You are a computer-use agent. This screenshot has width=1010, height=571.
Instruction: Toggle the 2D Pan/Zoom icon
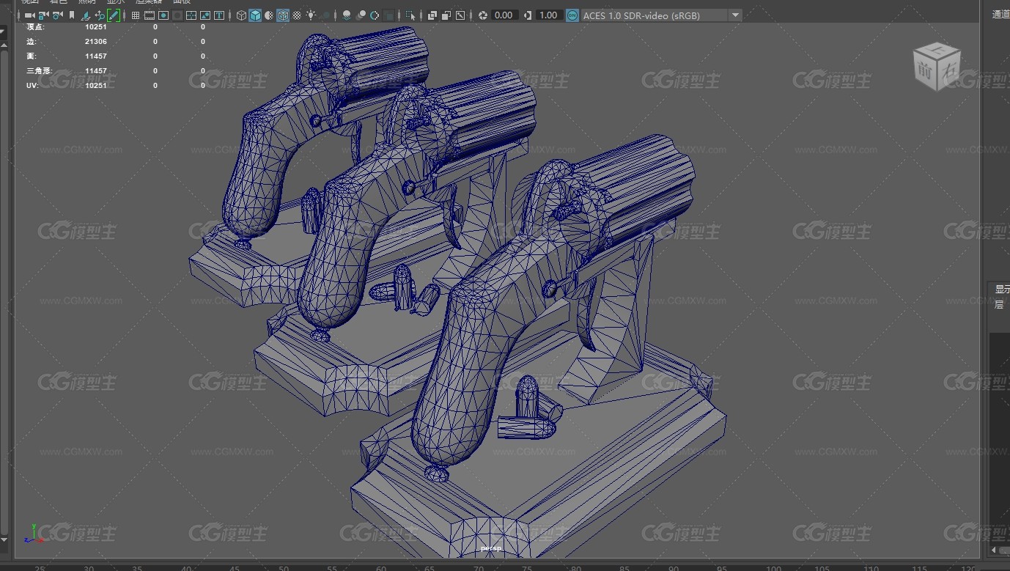click(x=100, y=15)
